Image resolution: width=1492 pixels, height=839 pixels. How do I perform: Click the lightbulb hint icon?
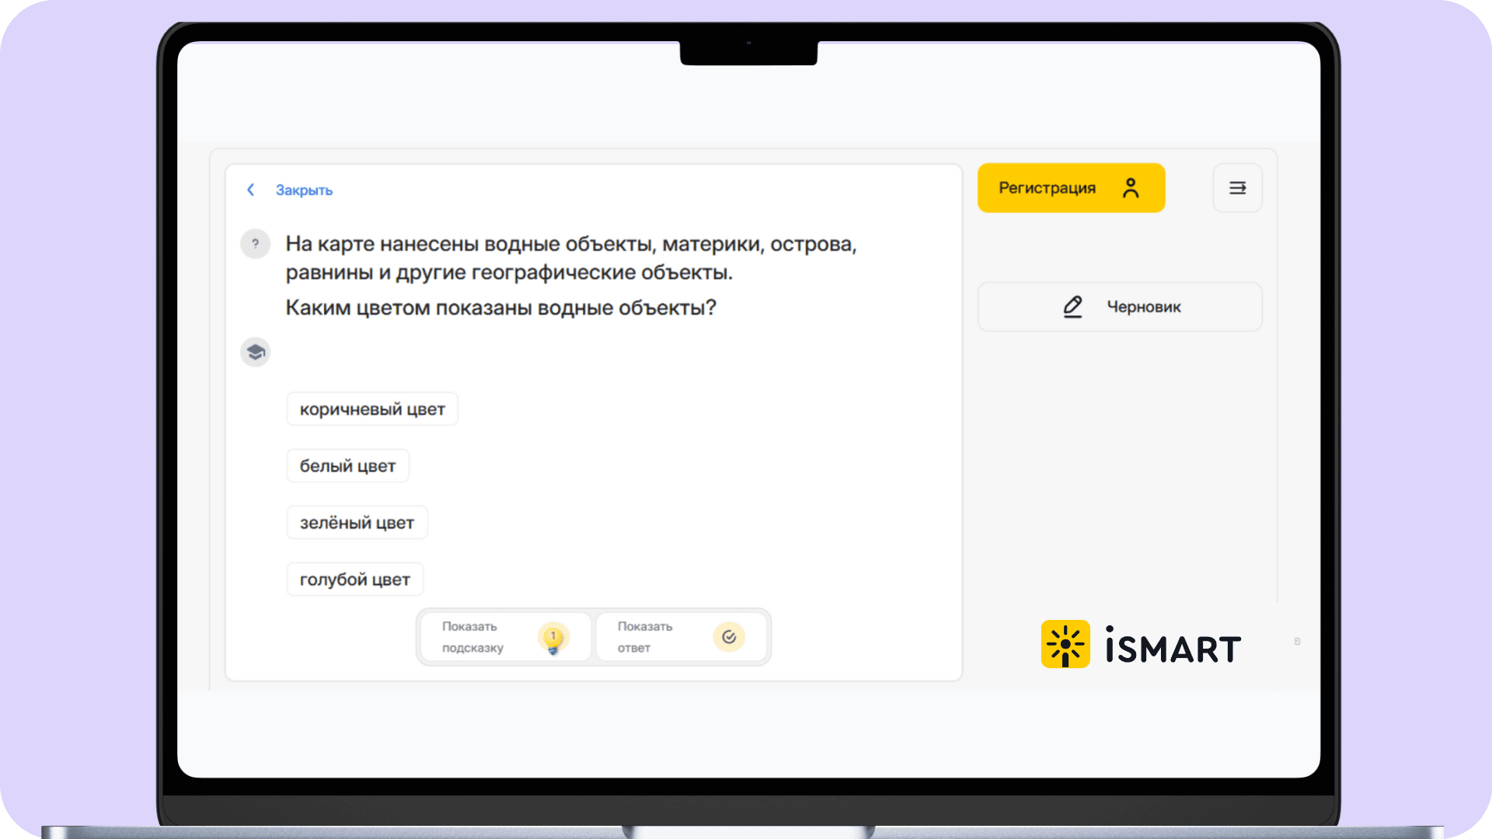(553, 638)
